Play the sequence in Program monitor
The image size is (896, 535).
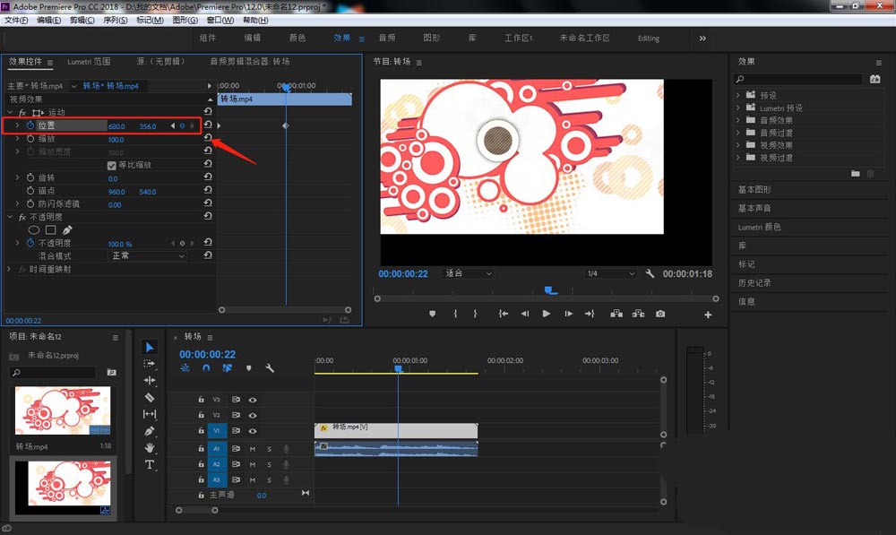(547, 314)
